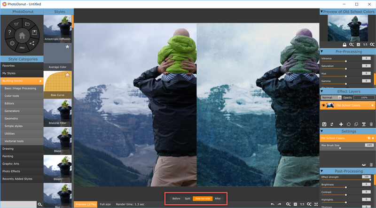
Task: Switch to After view mode
Action: 218,199
